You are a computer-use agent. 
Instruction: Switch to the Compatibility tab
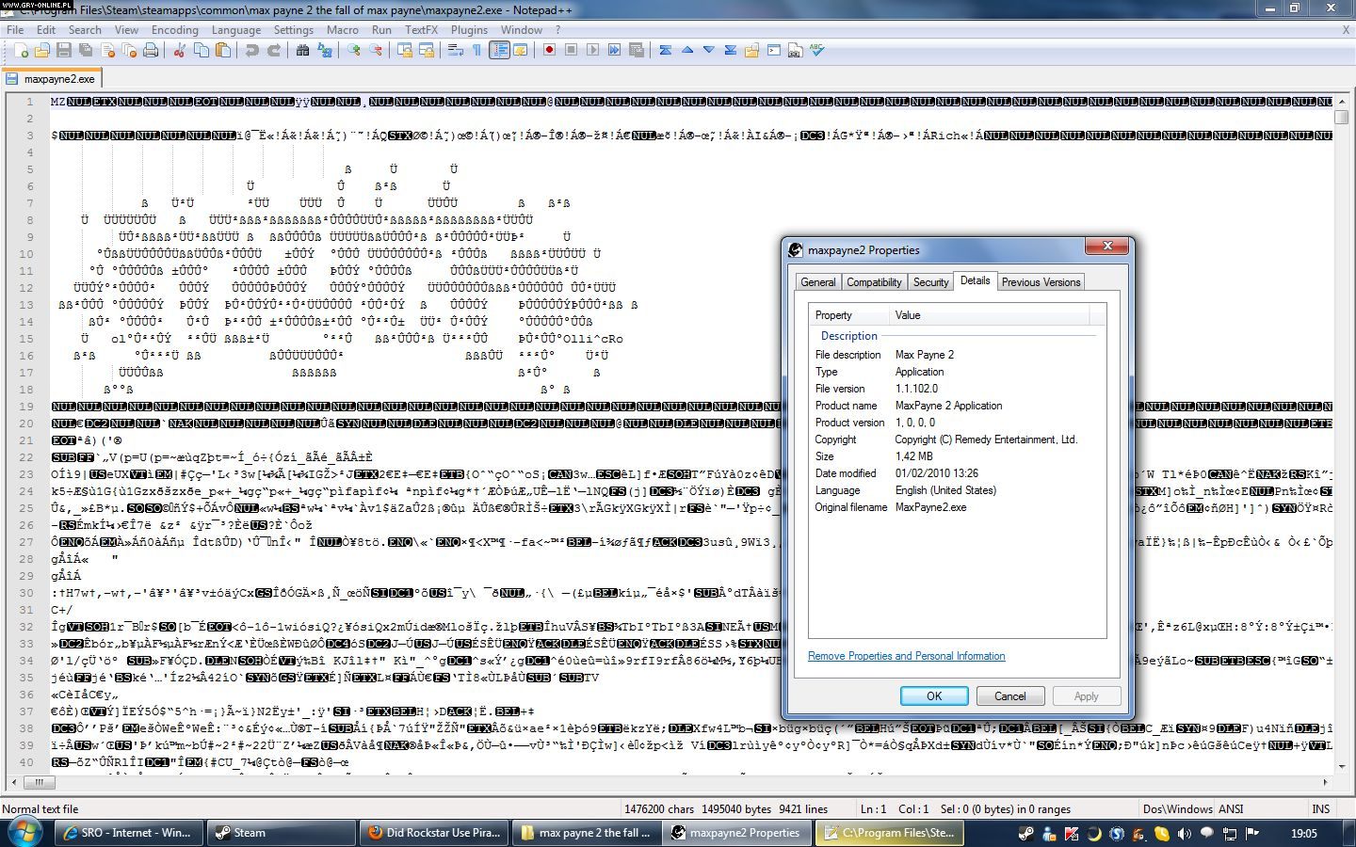[874, 282]
